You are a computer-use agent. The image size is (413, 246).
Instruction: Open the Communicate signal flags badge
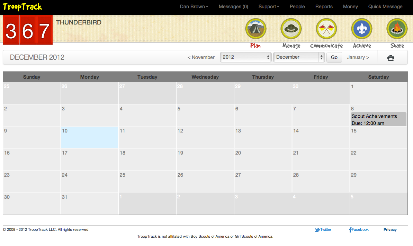click(x=326, y=29)
